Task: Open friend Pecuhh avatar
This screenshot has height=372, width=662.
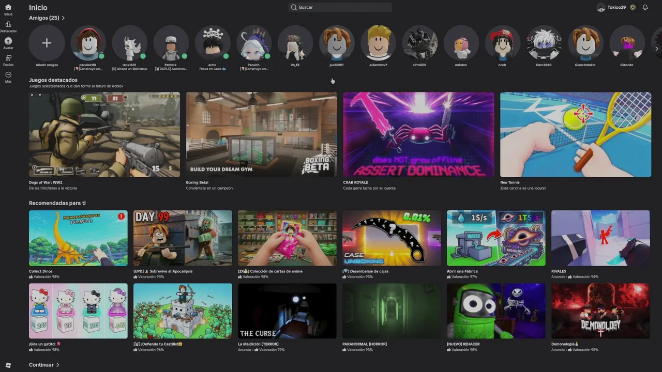Action: pyautogui.click(x=253, y=43)
